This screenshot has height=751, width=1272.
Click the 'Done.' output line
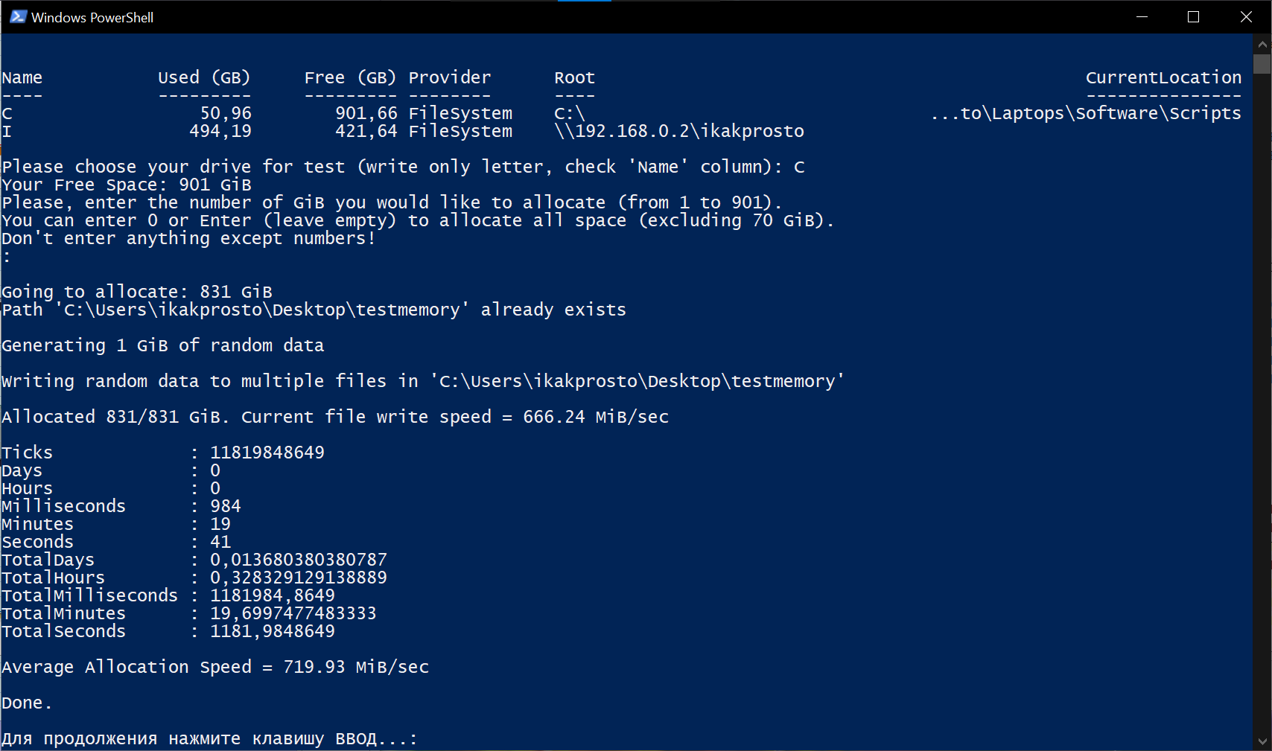[27, 703]
